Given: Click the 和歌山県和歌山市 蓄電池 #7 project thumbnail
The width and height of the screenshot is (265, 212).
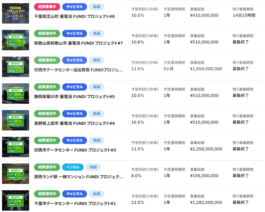Looking at the screenshot, I should click(x=16, y=40).
